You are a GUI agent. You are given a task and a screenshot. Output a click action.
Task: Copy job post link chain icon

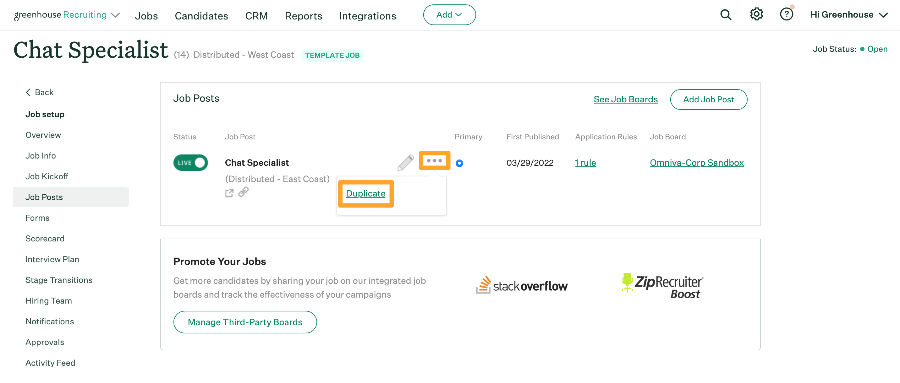point(244,192)
